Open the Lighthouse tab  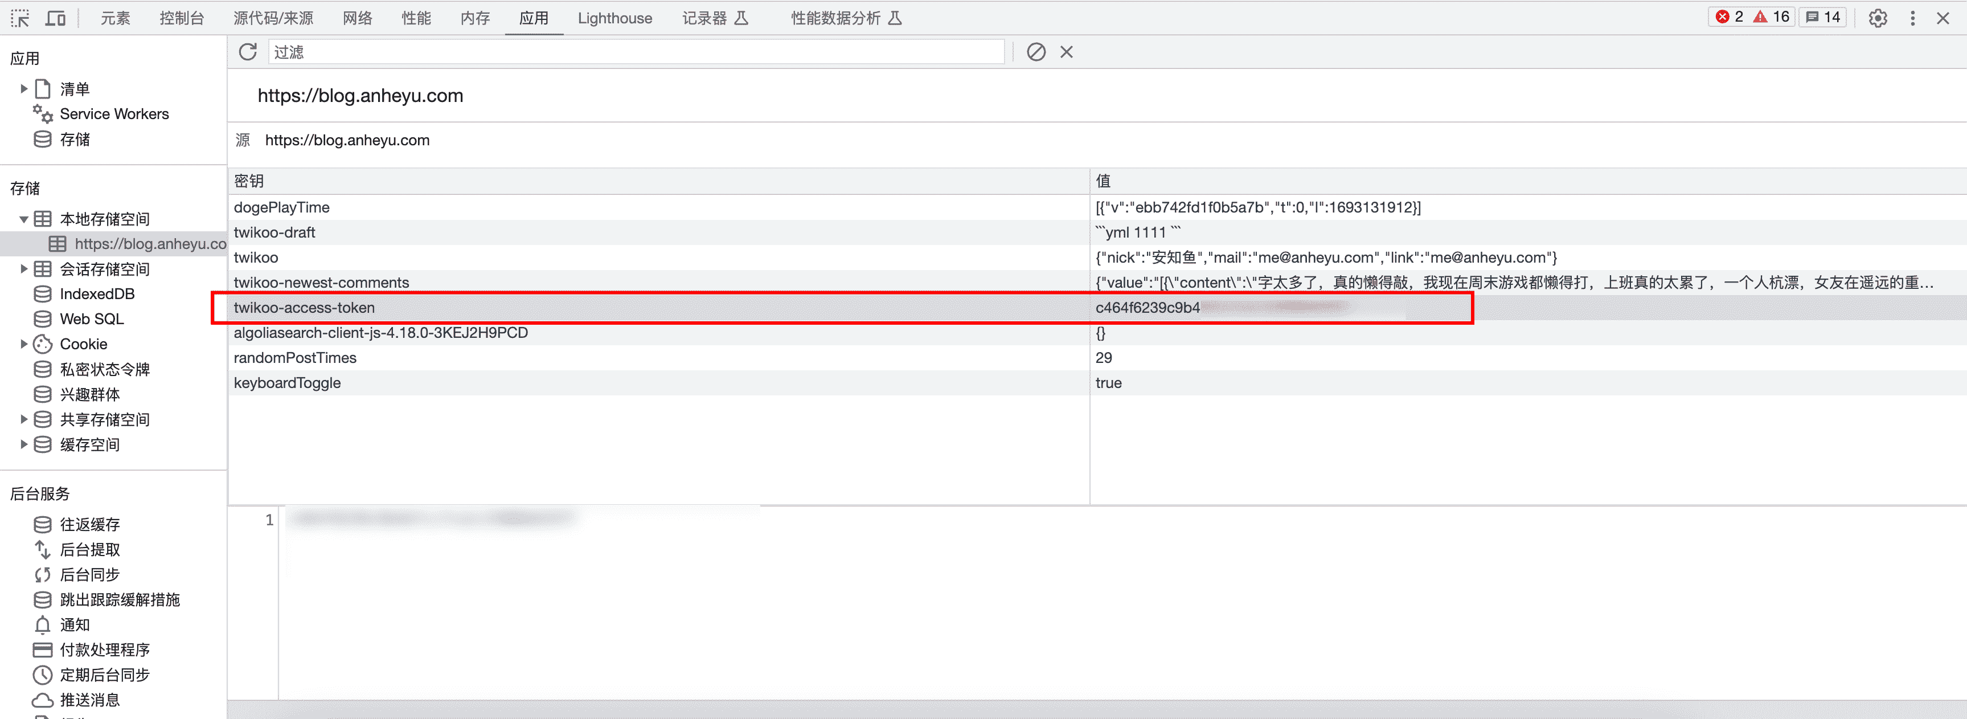pyautogui.click(x=614, y=18)
